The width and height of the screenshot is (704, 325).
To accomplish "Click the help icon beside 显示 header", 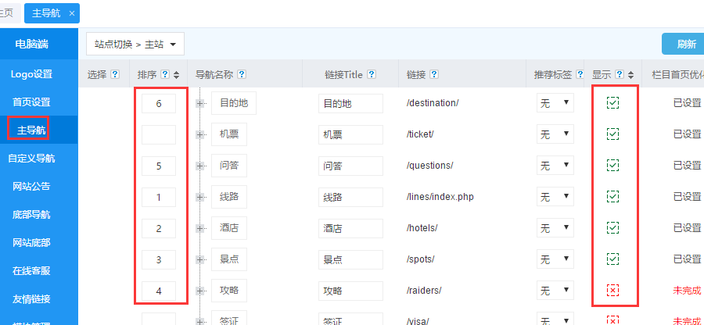I will click(620, 75).
